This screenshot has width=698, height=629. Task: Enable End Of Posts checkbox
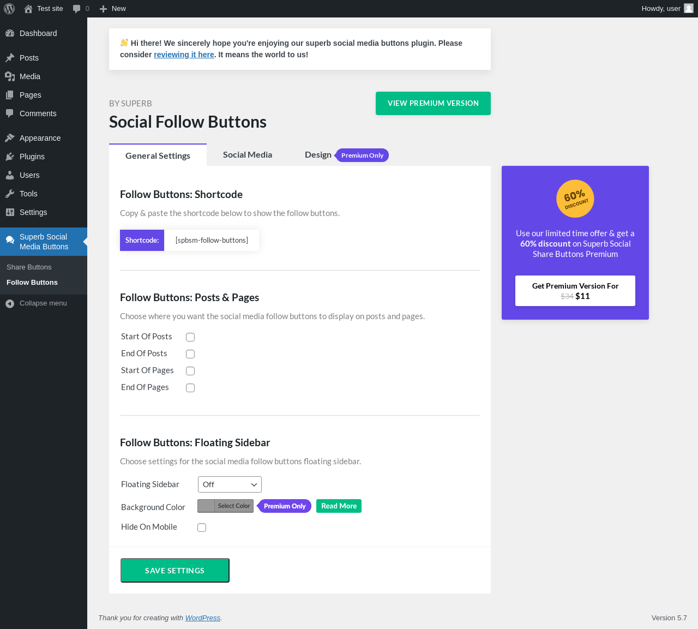coord(190,354)
